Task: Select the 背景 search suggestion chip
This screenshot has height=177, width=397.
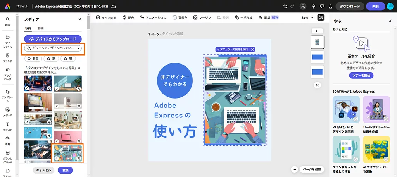Action: (x=33, y=59)
